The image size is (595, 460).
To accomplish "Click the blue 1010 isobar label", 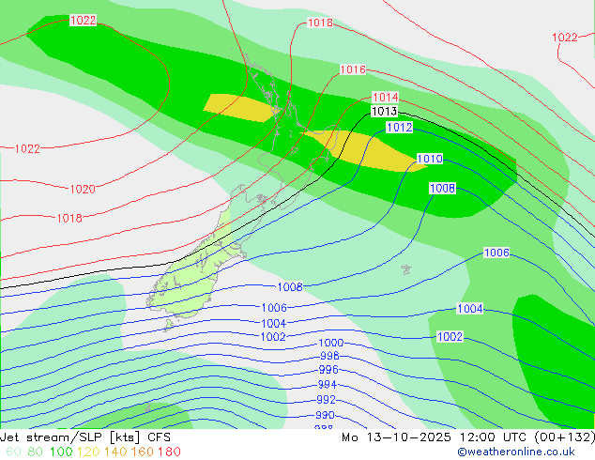I will pos(430,159).
